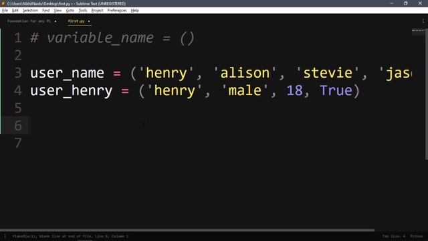Image resolution: width=428 pixels, height=241 pixels.
Task: Open the side bar toggle icon in status bar
Action: [5, 236]
